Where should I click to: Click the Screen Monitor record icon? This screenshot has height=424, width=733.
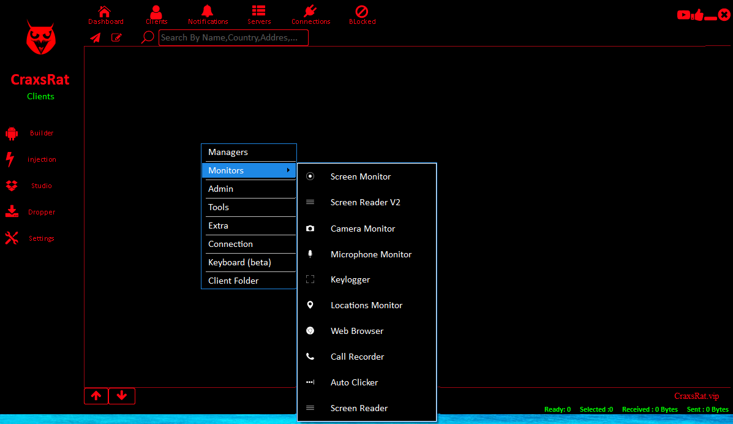pyautogui.click(x=310, y=176)
